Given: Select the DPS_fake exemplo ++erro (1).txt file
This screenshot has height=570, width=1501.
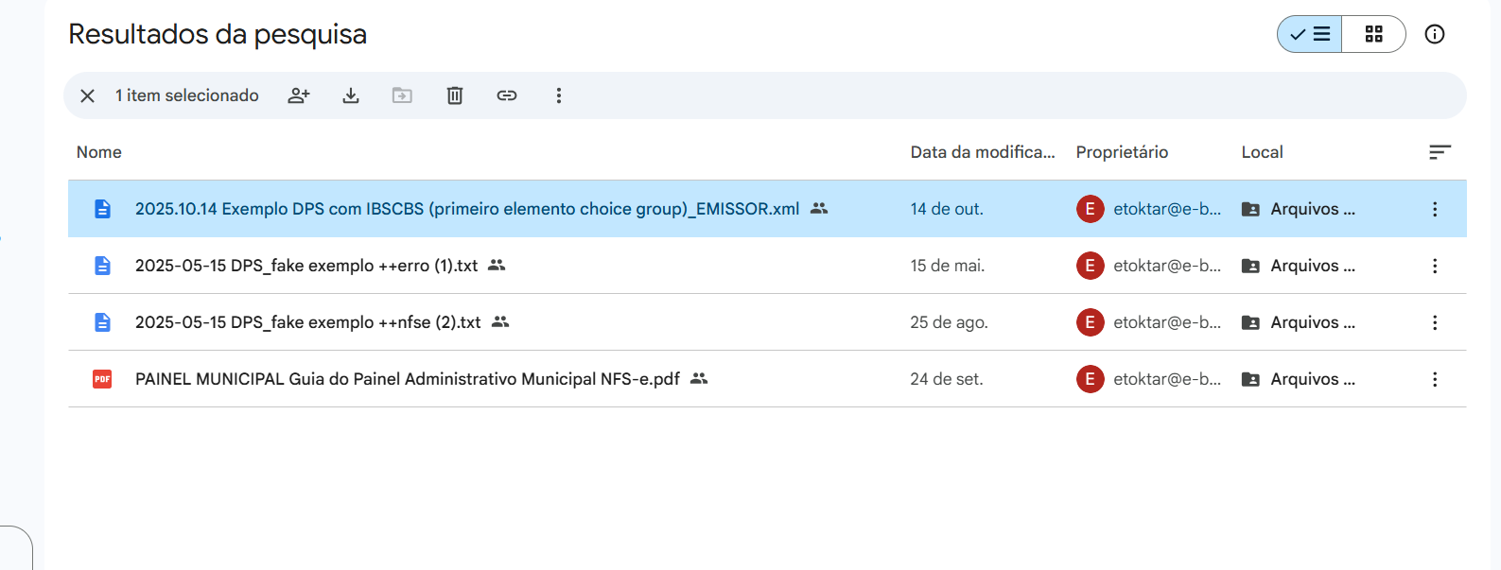Looking at the screenshot, I should [x=306, y=266].
